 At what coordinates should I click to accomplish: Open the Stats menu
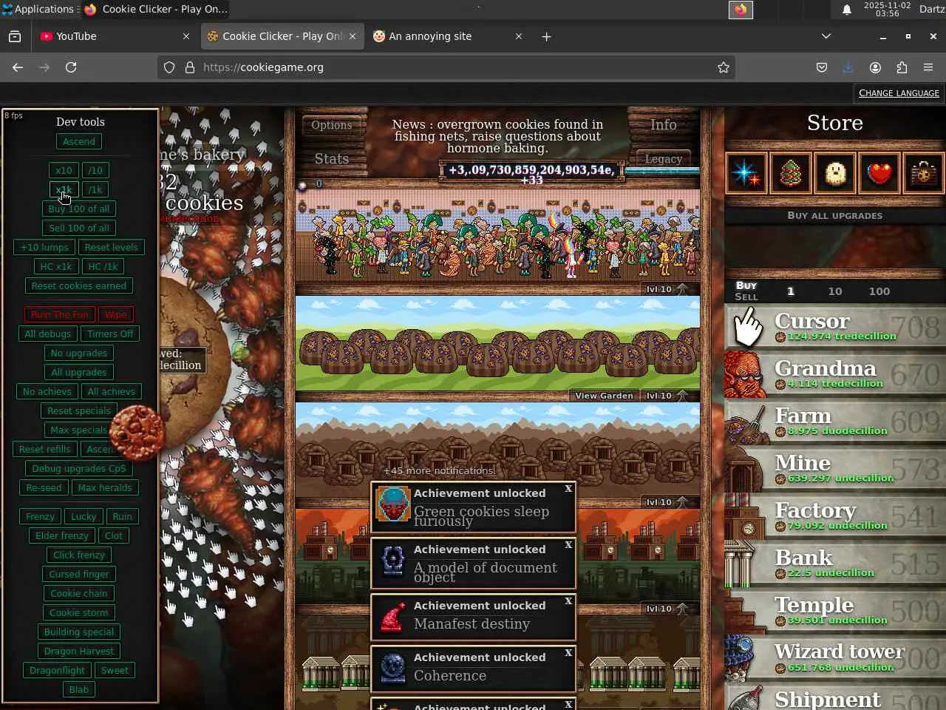point(332,159)
